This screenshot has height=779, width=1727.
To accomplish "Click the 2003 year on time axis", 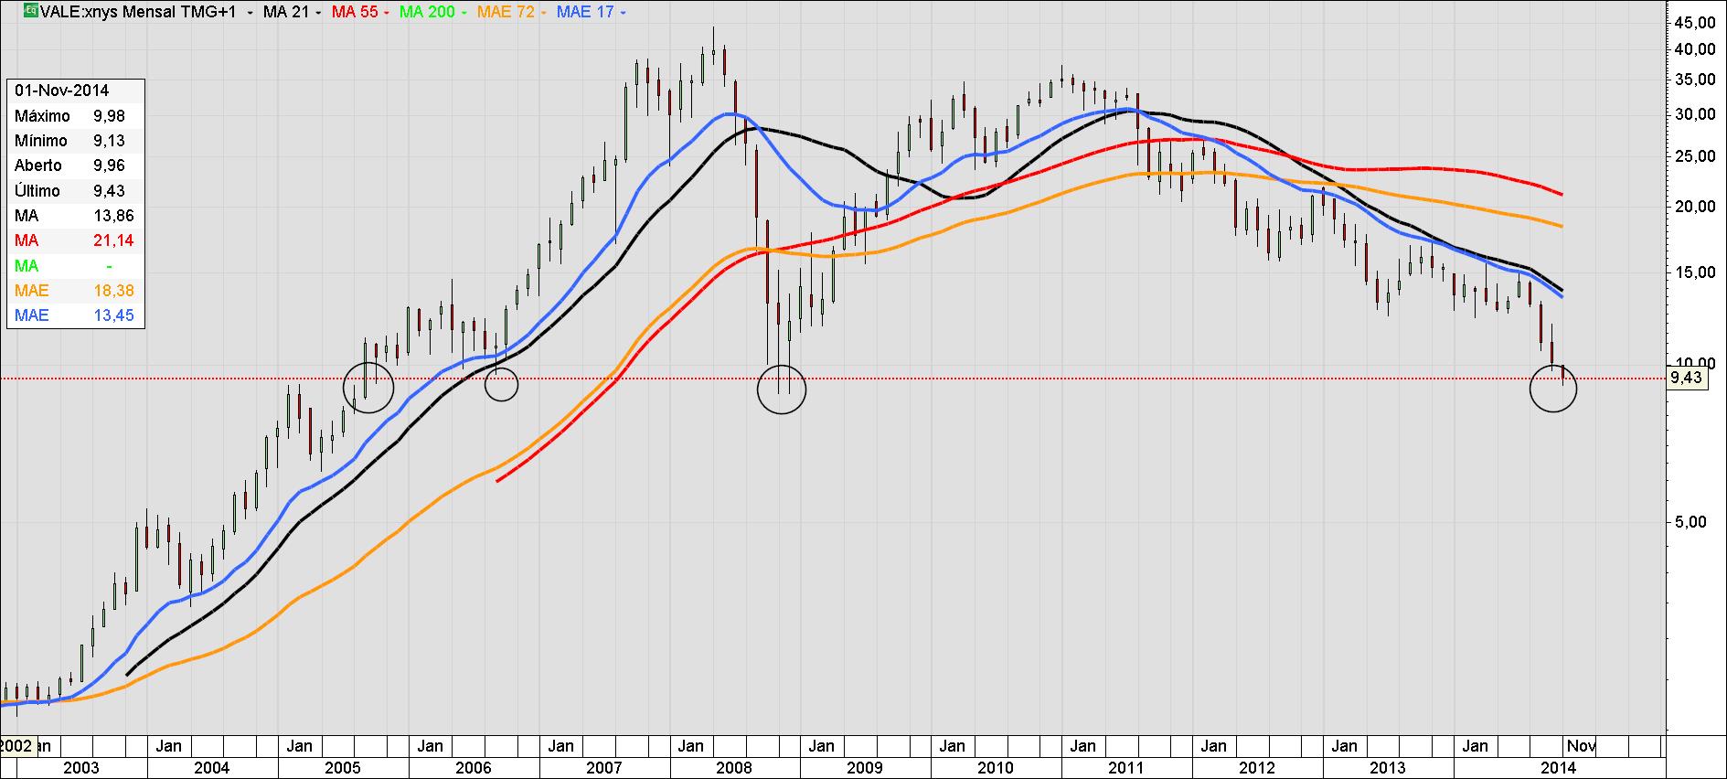I will [x=80, y=768].
